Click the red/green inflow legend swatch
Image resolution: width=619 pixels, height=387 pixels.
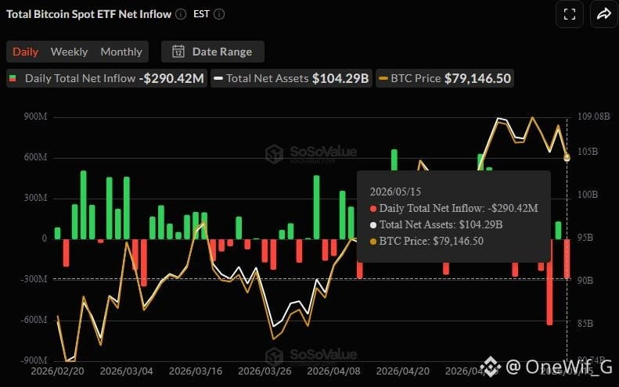pos(13,78)
